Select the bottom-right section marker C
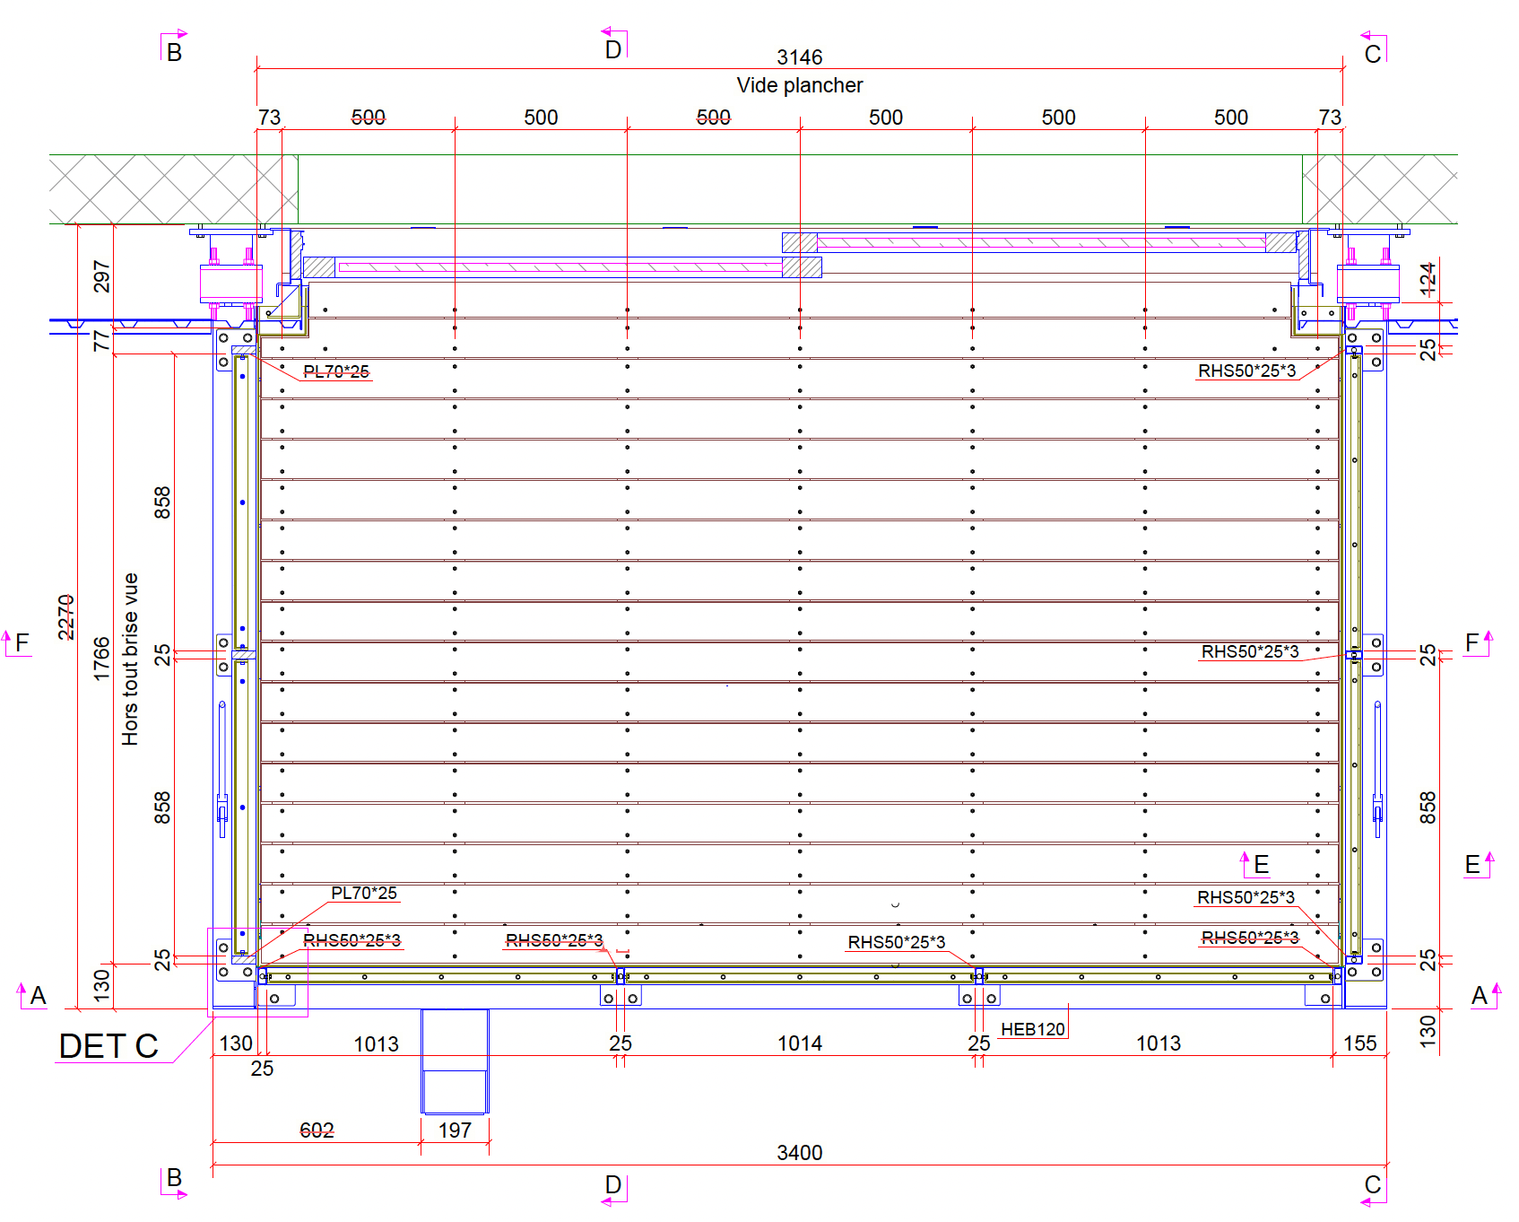This screenshot has height=1222, width=1519. coord(1372,1184)
